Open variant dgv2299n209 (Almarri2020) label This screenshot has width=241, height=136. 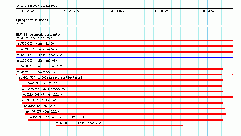[x=42, y=94]
